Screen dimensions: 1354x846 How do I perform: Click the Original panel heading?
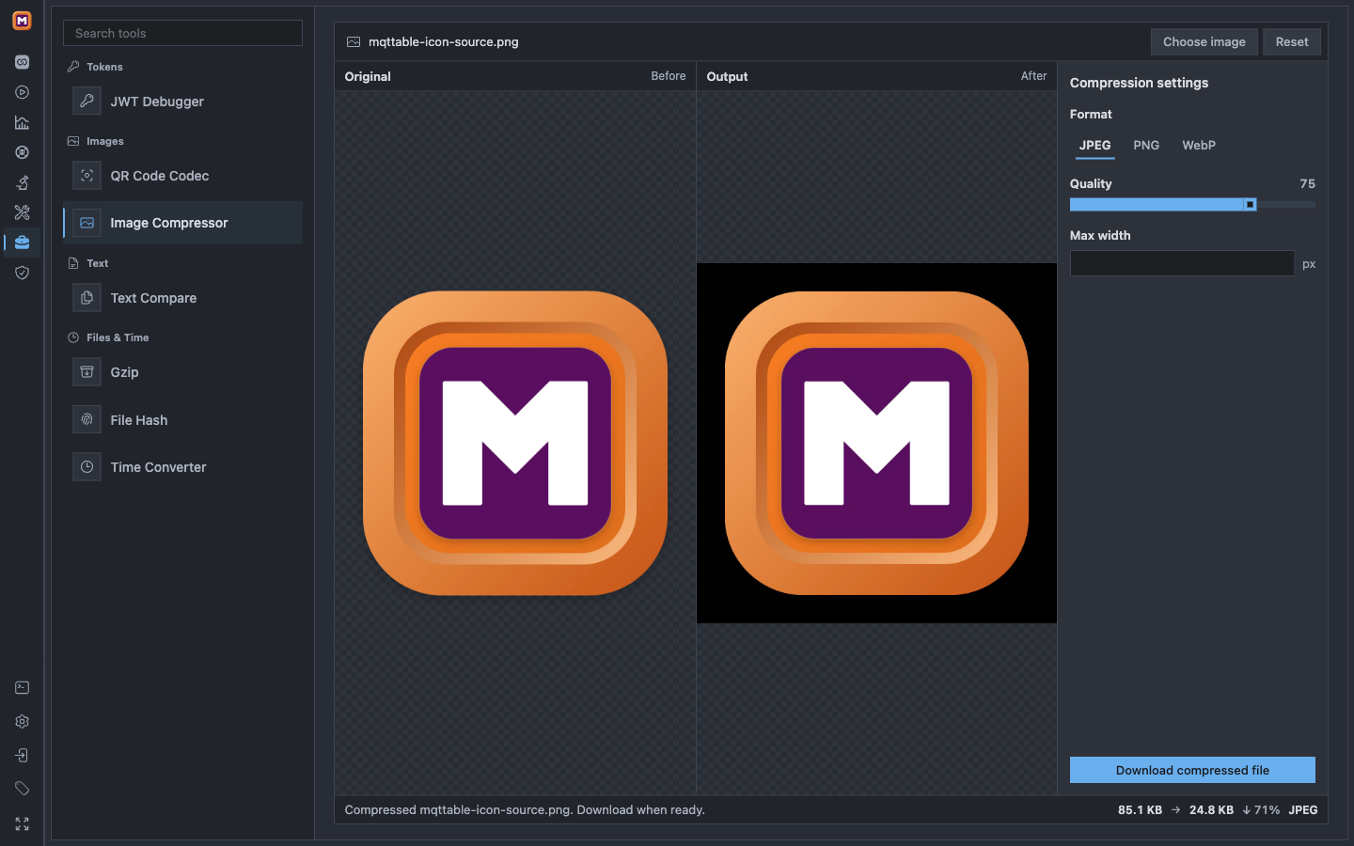[368, 77]
